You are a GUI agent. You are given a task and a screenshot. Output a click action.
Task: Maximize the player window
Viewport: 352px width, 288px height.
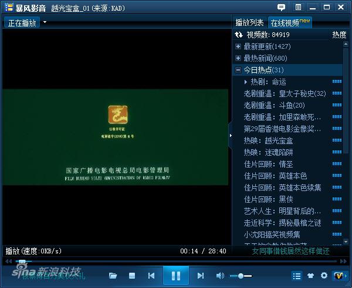click(327, 8)
